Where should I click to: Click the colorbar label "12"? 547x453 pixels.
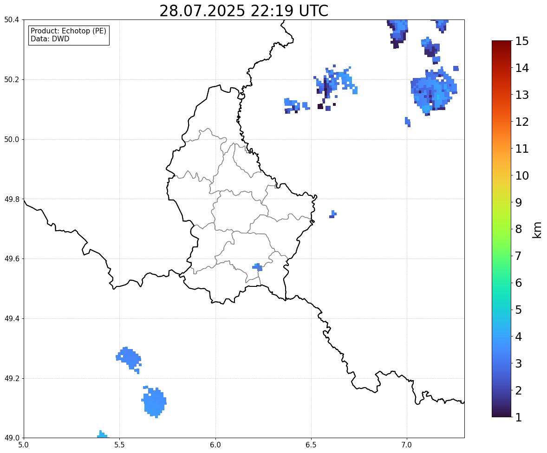tap(522, 122)
